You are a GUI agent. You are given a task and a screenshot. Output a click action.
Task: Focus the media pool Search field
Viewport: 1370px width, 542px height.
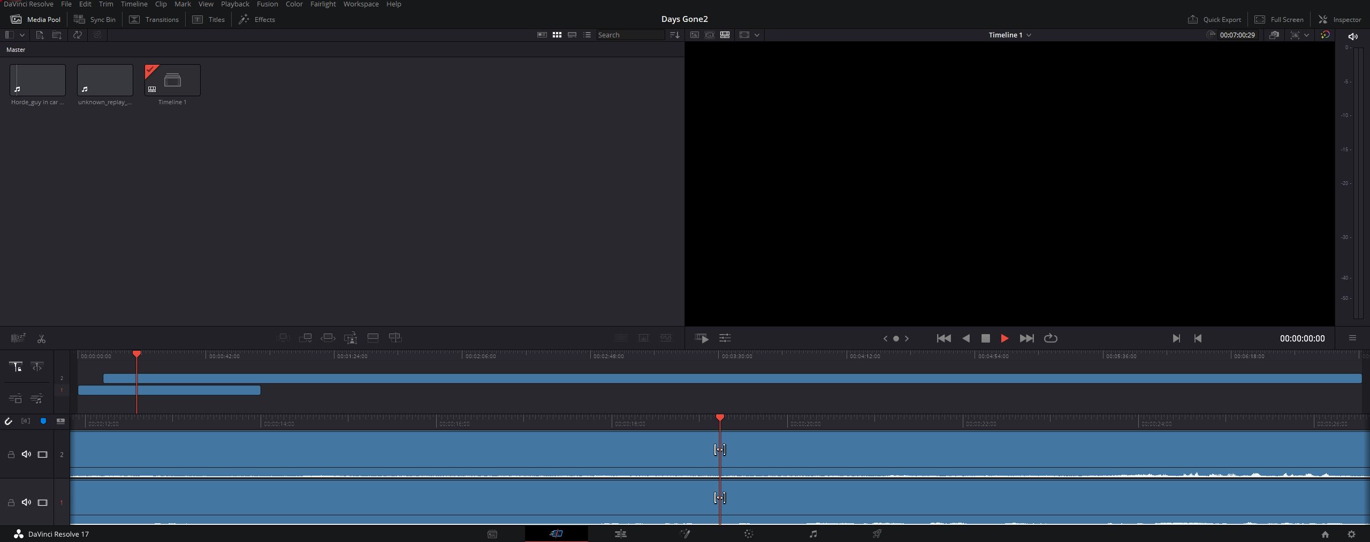630,35
